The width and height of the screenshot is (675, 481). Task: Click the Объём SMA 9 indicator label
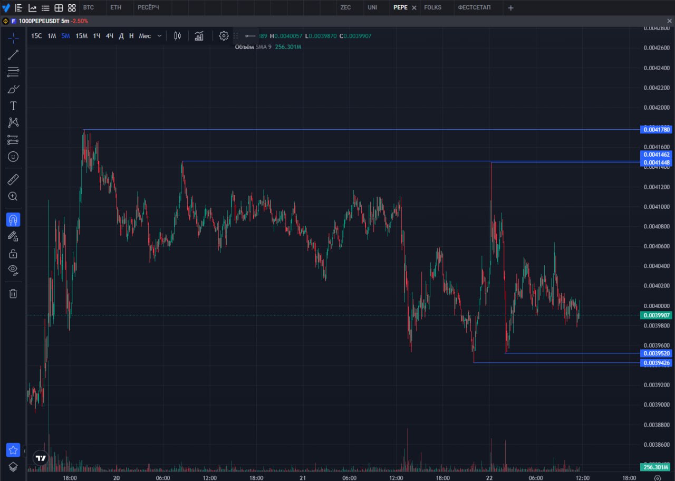pos(253,47)
